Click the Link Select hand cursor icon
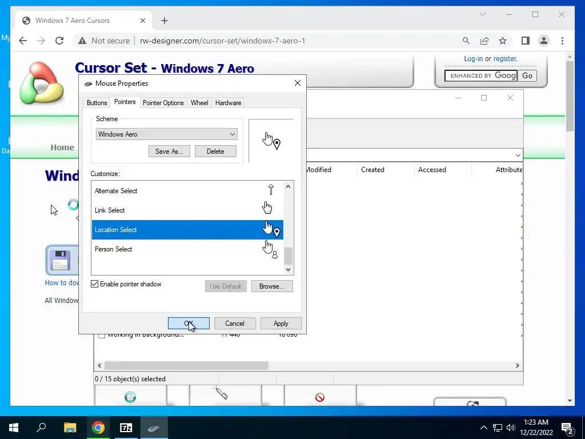The width and height of the screenshot is (585, 439). pyautogui.click(x=267, y=207)
